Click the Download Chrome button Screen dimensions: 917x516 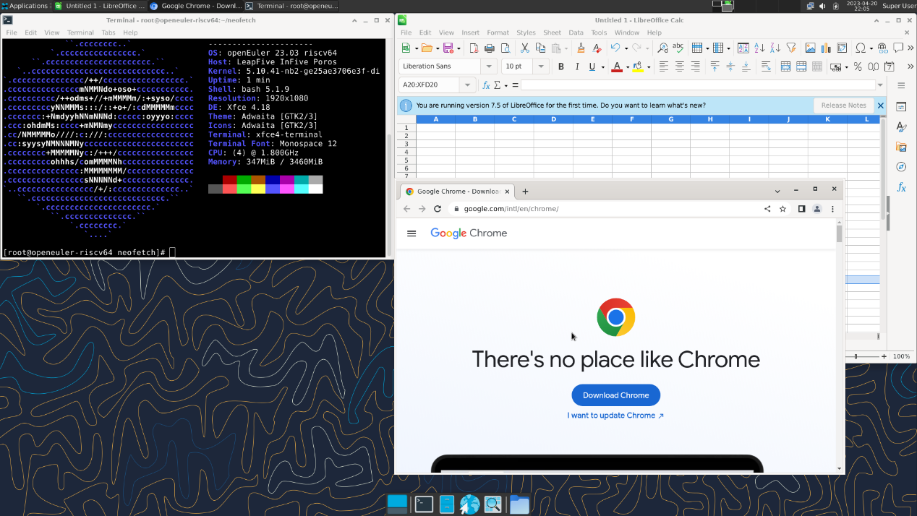pyautogui.click(x=615, y=395)
